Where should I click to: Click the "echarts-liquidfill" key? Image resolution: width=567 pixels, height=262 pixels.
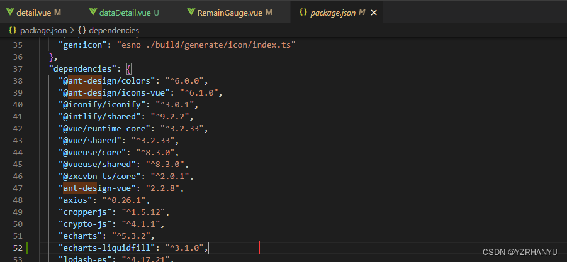(108, 248)
